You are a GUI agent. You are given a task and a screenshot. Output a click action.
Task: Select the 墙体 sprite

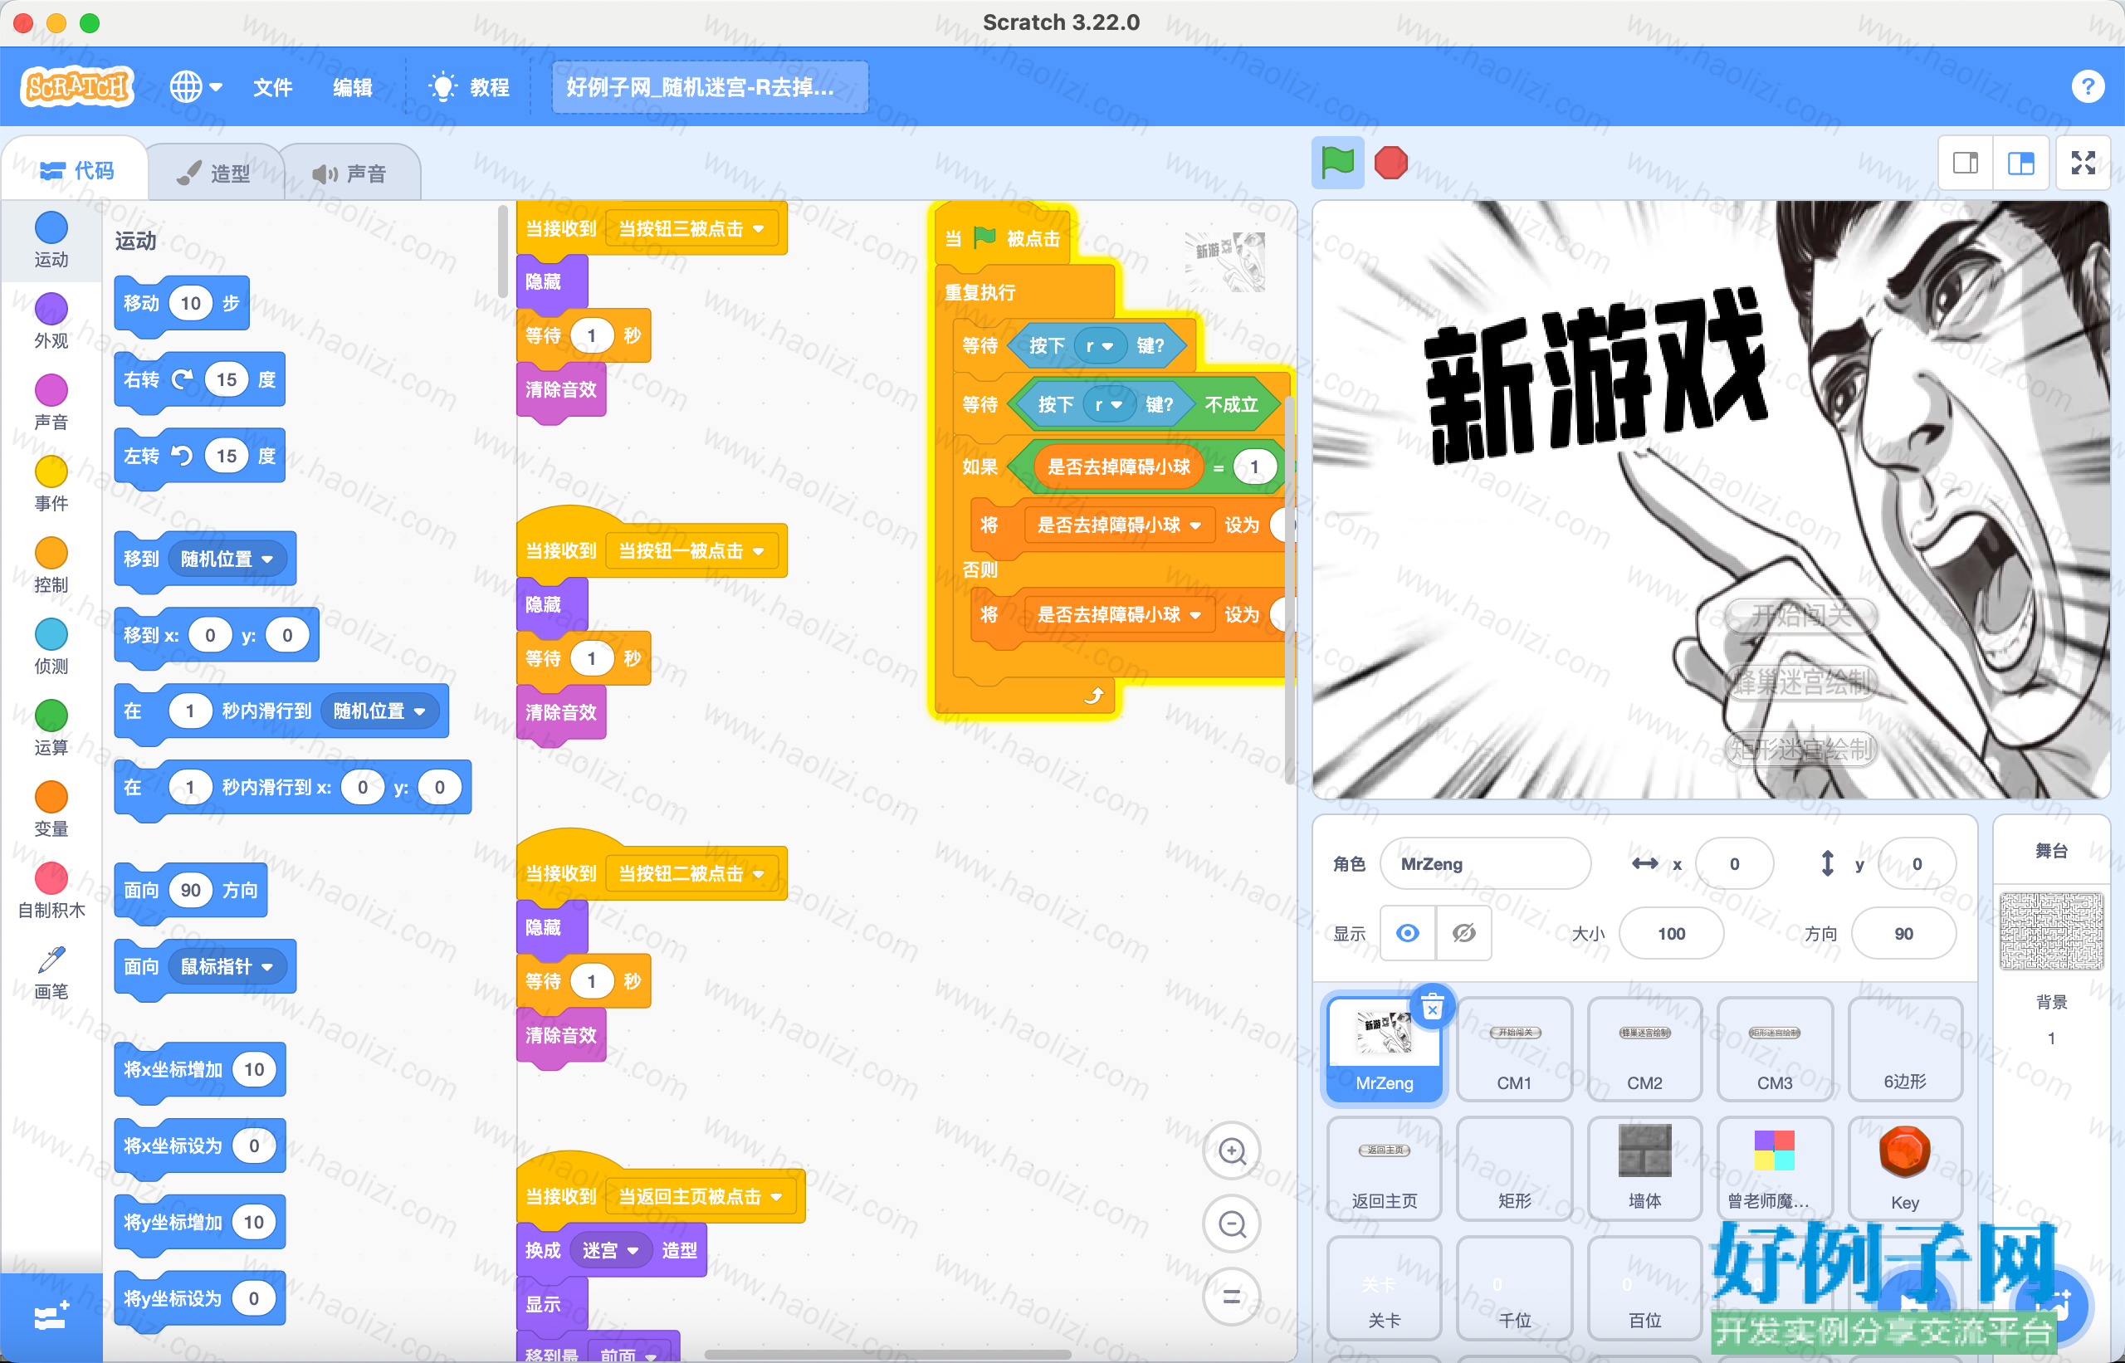[1644, 1168]
